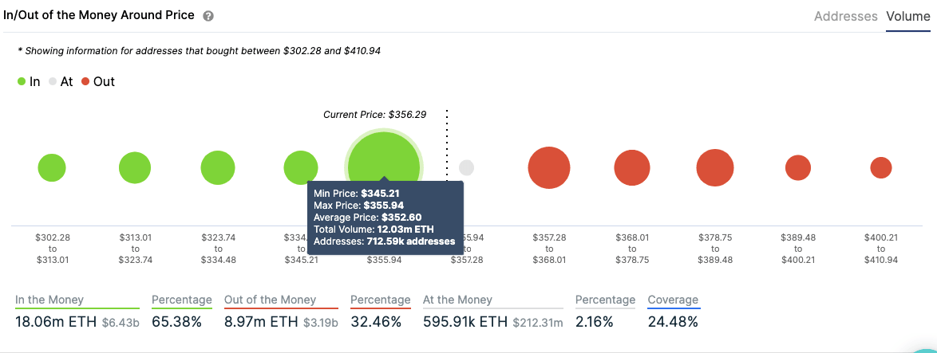The image size is (937, 353).
Task: Toggle the red Out legend item
Action: tap(97, 81)
